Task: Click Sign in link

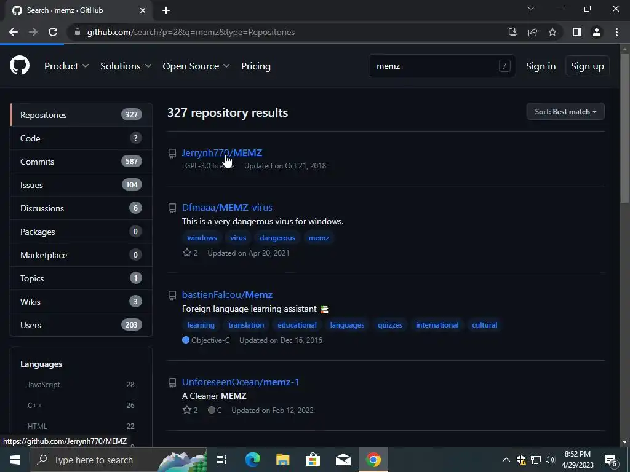Action: coord(541,66)
